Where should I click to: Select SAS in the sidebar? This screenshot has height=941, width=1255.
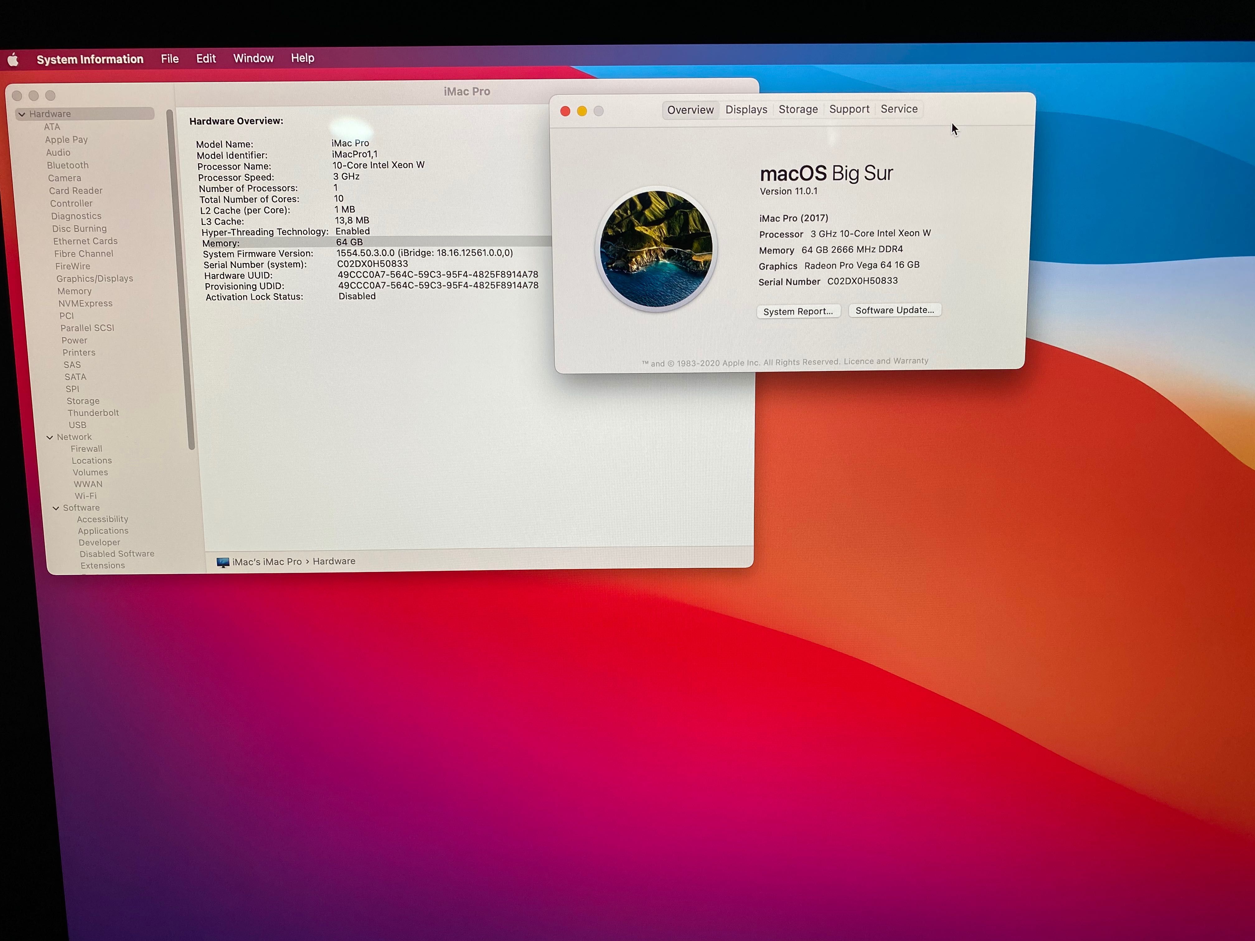coord(72,365)
